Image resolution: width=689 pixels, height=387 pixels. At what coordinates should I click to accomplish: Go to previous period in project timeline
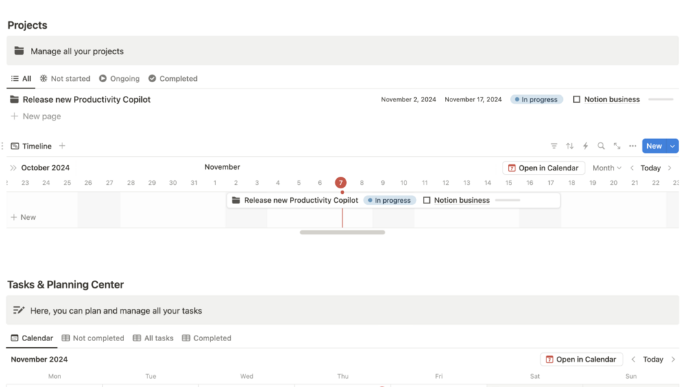tap(632, 168)
